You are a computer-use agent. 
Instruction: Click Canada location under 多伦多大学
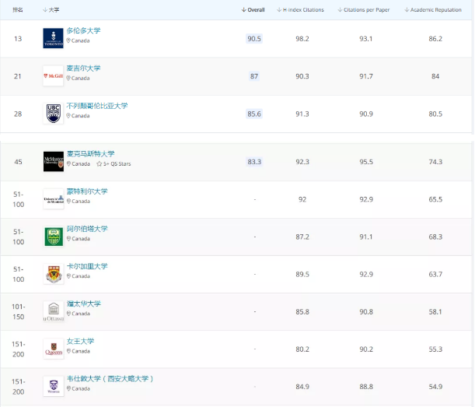(x=79, y=40)
